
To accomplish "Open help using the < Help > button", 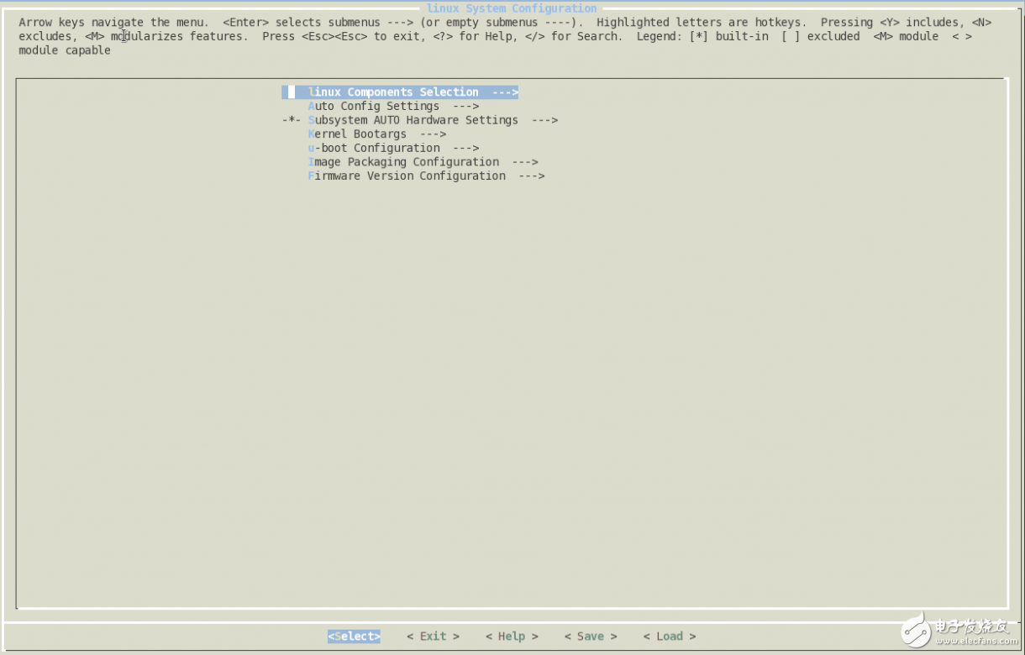I will (x=511, y=636).
